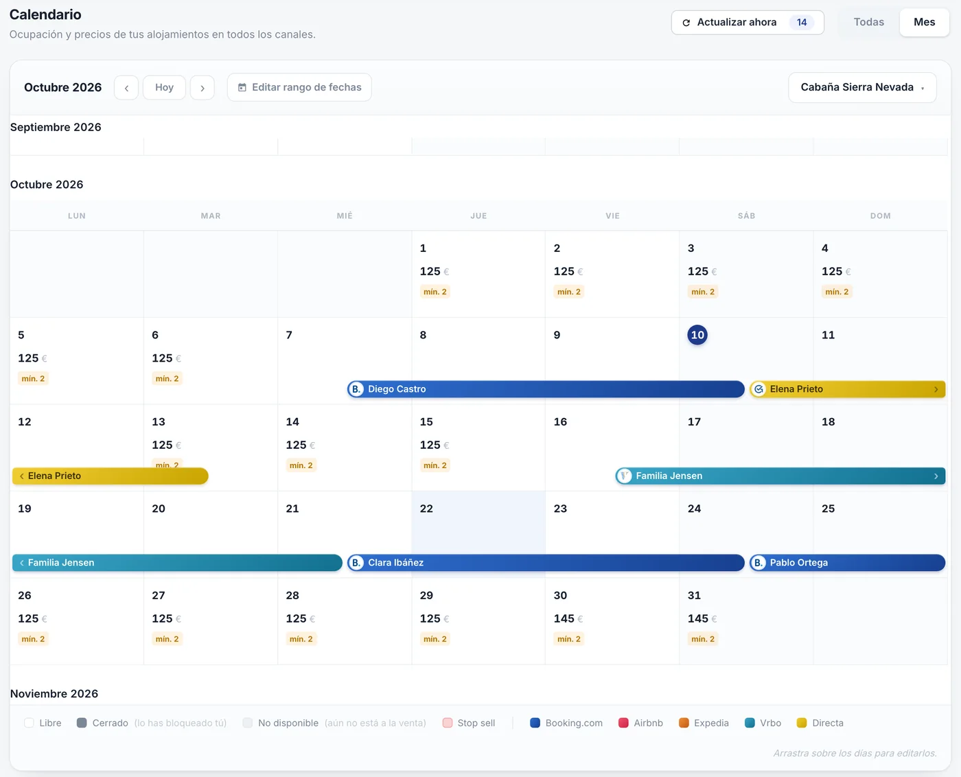Click the Directa yellow legend swatch
The image size is (961, 777).
802,723
